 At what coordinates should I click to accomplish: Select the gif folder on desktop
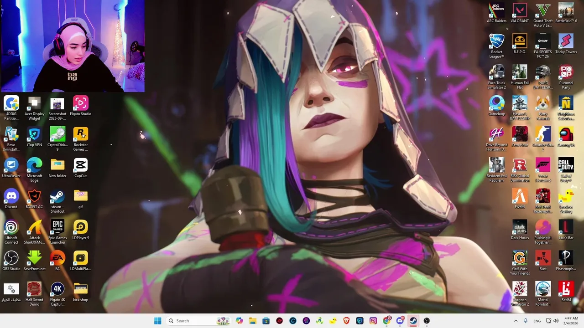click(x=80, y=199)
